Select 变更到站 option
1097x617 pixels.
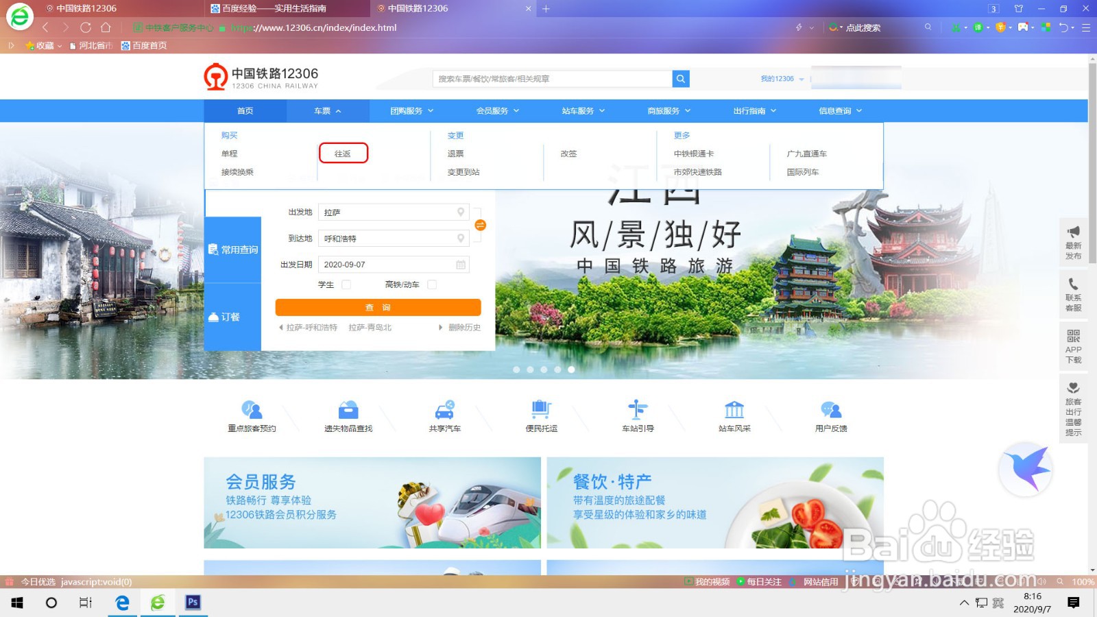click(x=464, y=172)
